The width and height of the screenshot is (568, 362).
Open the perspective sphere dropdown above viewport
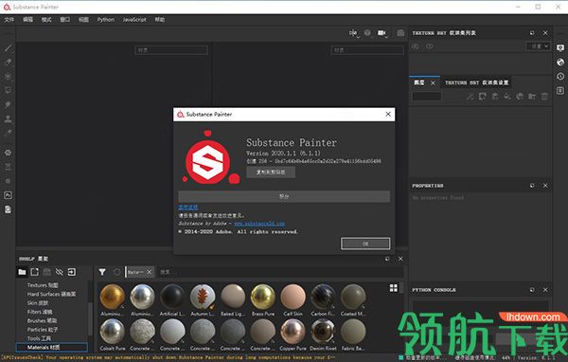[x=367, y=33]
